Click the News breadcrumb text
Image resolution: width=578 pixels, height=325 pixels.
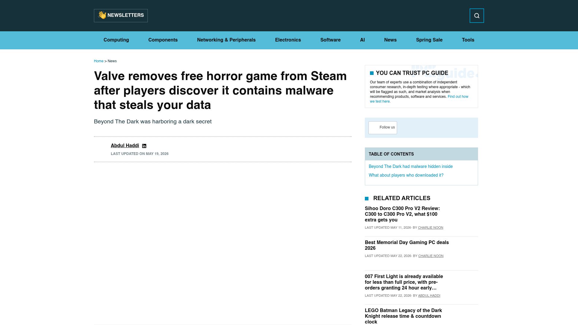(112, 61)
